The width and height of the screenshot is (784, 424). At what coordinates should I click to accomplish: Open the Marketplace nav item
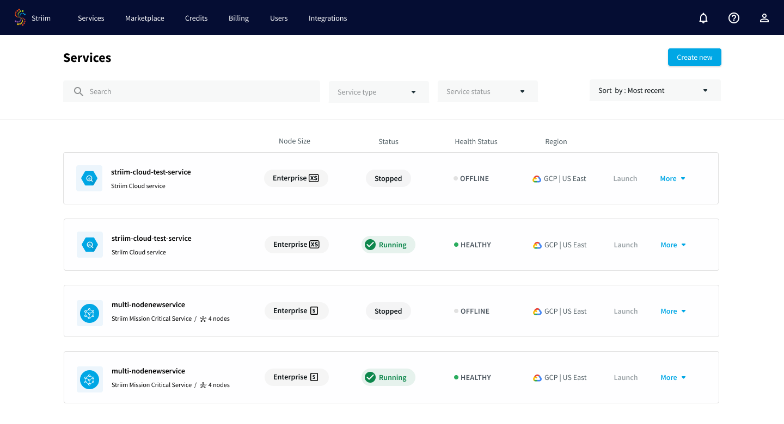(145, 18)
